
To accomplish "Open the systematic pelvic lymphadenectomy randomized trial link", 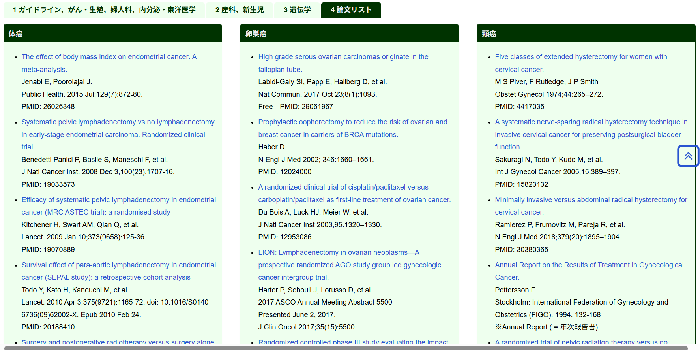I will 118,122.
